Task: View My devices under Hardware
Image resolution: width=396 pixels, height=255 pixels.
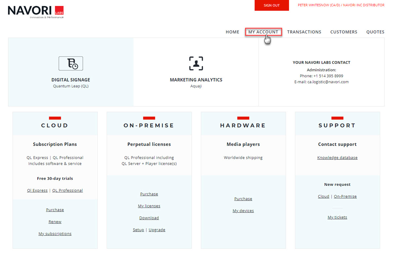Action: click(243, 211)
